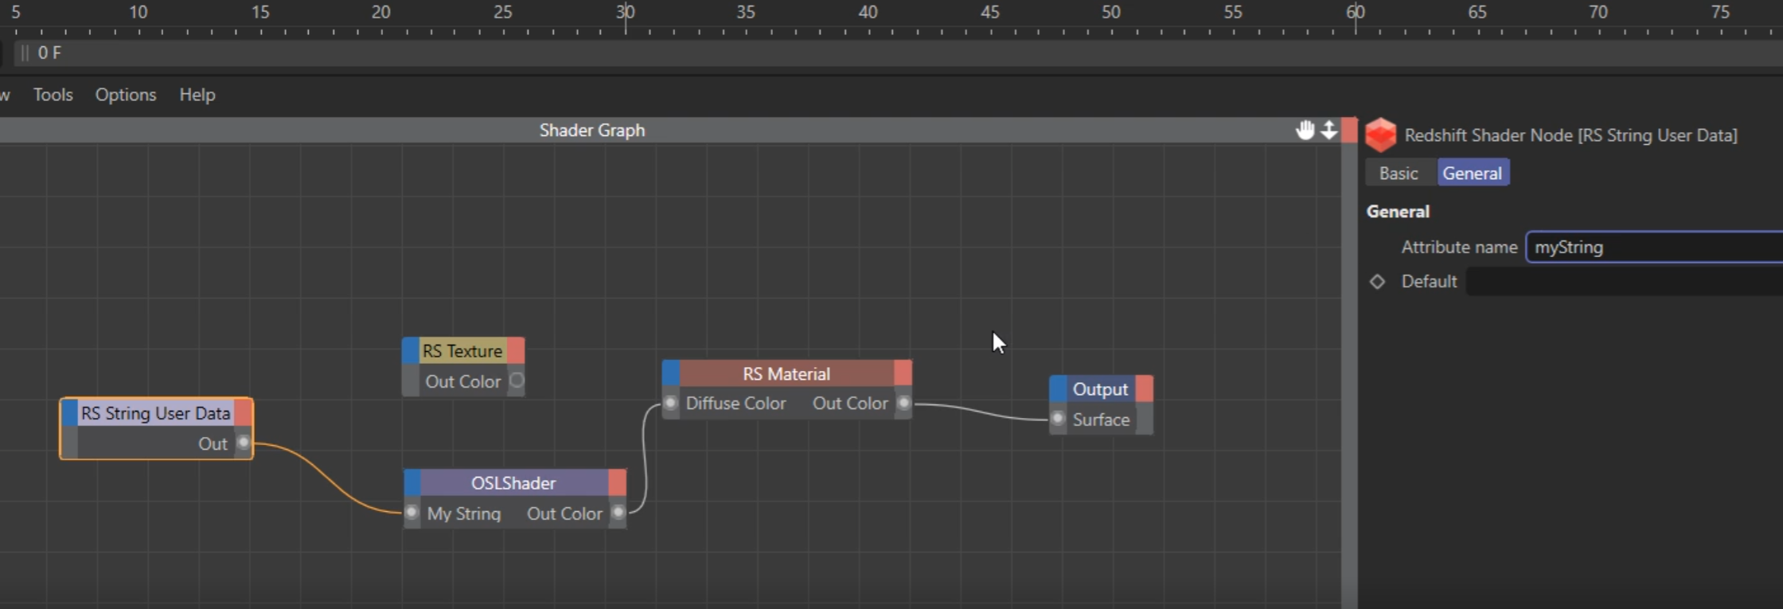This screenshot has height=609, width=1783.
Task: Click the Out Color port of RS Texture
Action: click(x=517, y=381)
